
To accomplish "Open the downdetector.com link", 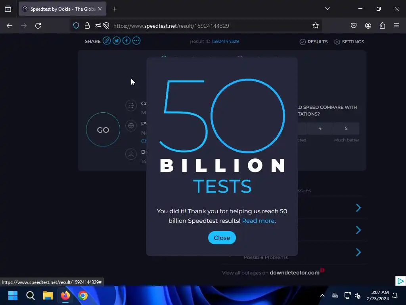I will [x=295, y=272].
